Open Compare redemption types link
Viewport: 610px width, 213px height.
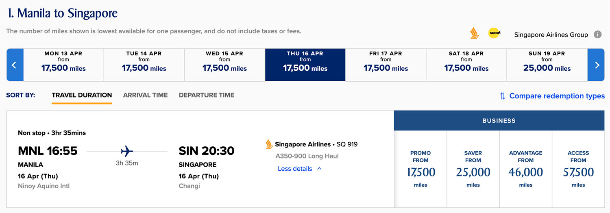pyautogui.click(x=557, y=96)
